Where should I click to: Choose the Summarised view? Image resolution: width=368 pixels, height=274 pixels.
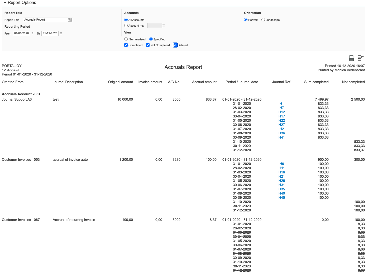pyautogui.click(x=126, y=39)
